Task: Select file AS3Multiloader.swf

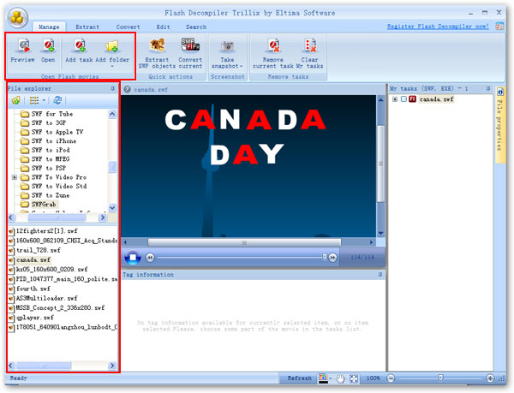Action: click(x=46, y=298)
